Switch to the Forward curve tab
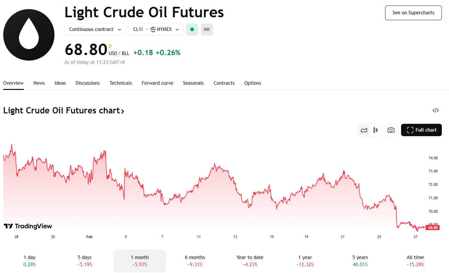Viewport: 449px width, 273px height. (157, 83)
